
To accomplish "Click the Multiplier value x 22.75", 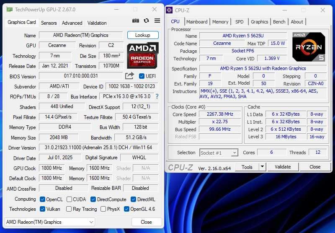I will (220, 122).
